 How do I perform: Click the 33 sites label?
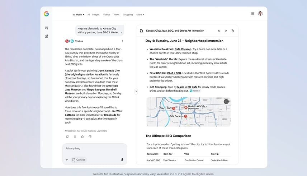tap(79, 41)
